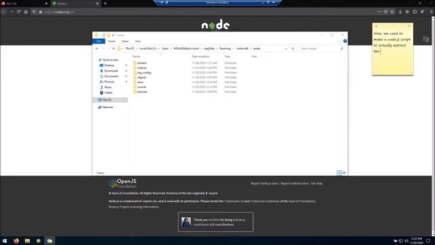The width and height of the screenshot is (435, 245).
Task: Add a new sticky note with plus
Action: [376, 26]
